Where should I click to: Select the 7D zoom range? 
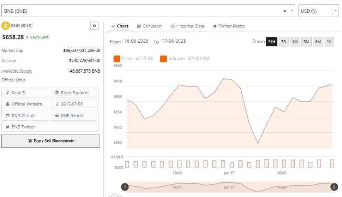pyautogui.click(x=283, y=41)
